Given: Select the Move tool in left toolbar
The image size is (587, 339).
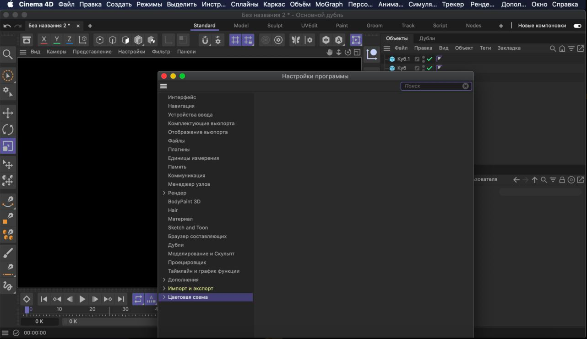Looking at the screenshot, I should point(8,113).
